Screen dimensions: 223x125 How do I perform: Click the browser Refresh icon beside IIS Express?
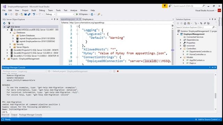click(92, 14)
